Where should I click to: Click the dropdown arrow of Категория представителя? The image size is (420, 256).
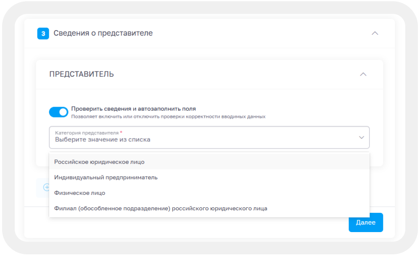[361, 137]
